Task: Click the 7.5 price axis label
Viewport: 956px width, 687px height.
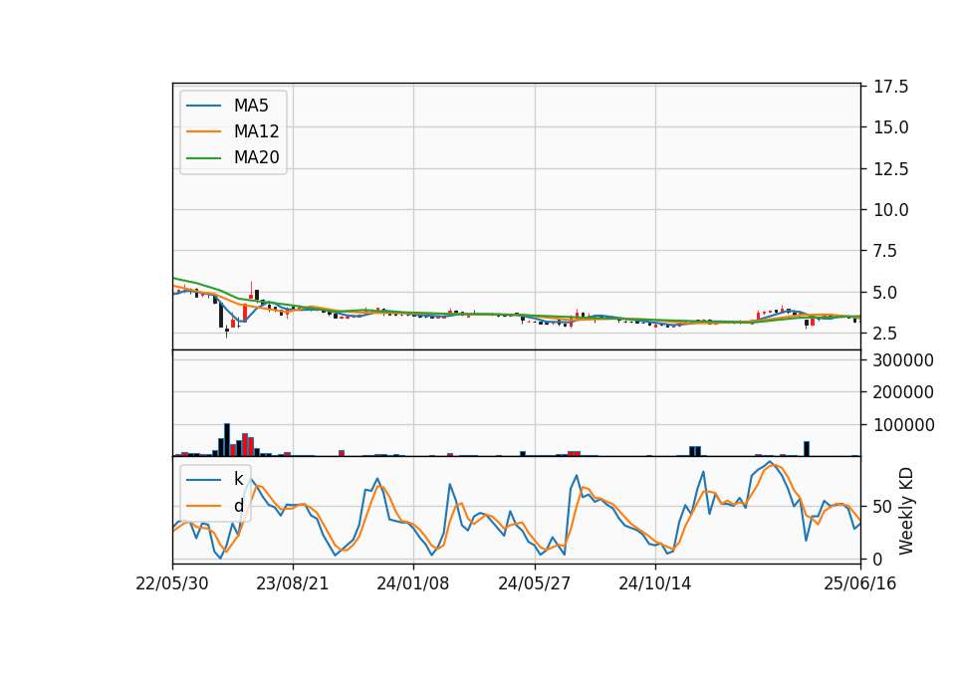Action: (x=884, y=251)
